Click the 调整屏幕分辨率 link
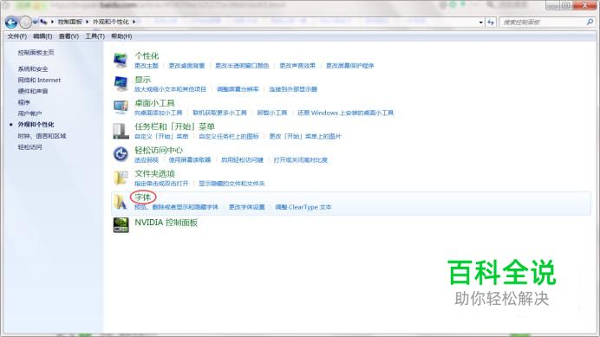 pyautogui.click(x=238, y=89)
